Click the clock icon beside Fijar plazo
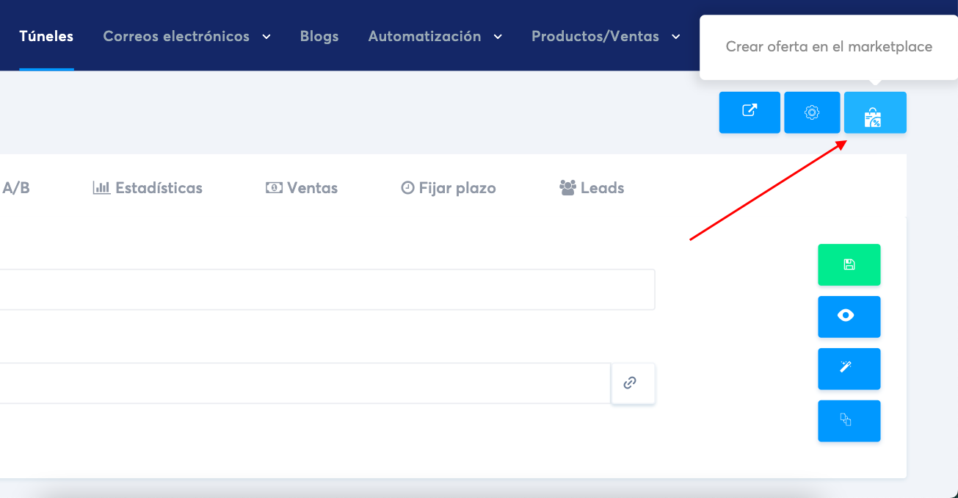 (x=408, y=187)
